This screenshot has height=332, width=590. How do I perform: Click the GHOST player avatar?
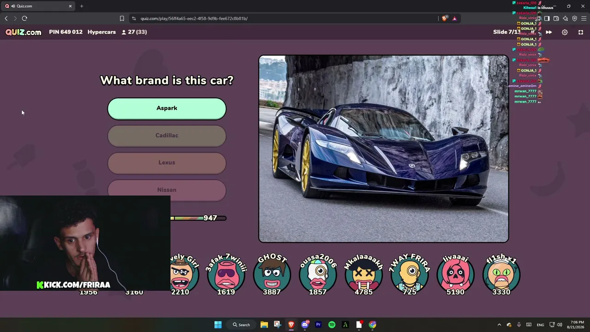tap(272, 274)
